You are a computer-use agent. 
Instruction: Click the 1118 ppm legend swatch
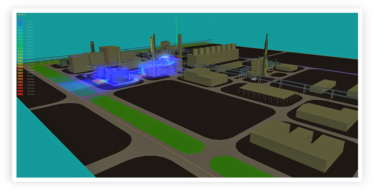pyautogui.click(x=20, y=64)
